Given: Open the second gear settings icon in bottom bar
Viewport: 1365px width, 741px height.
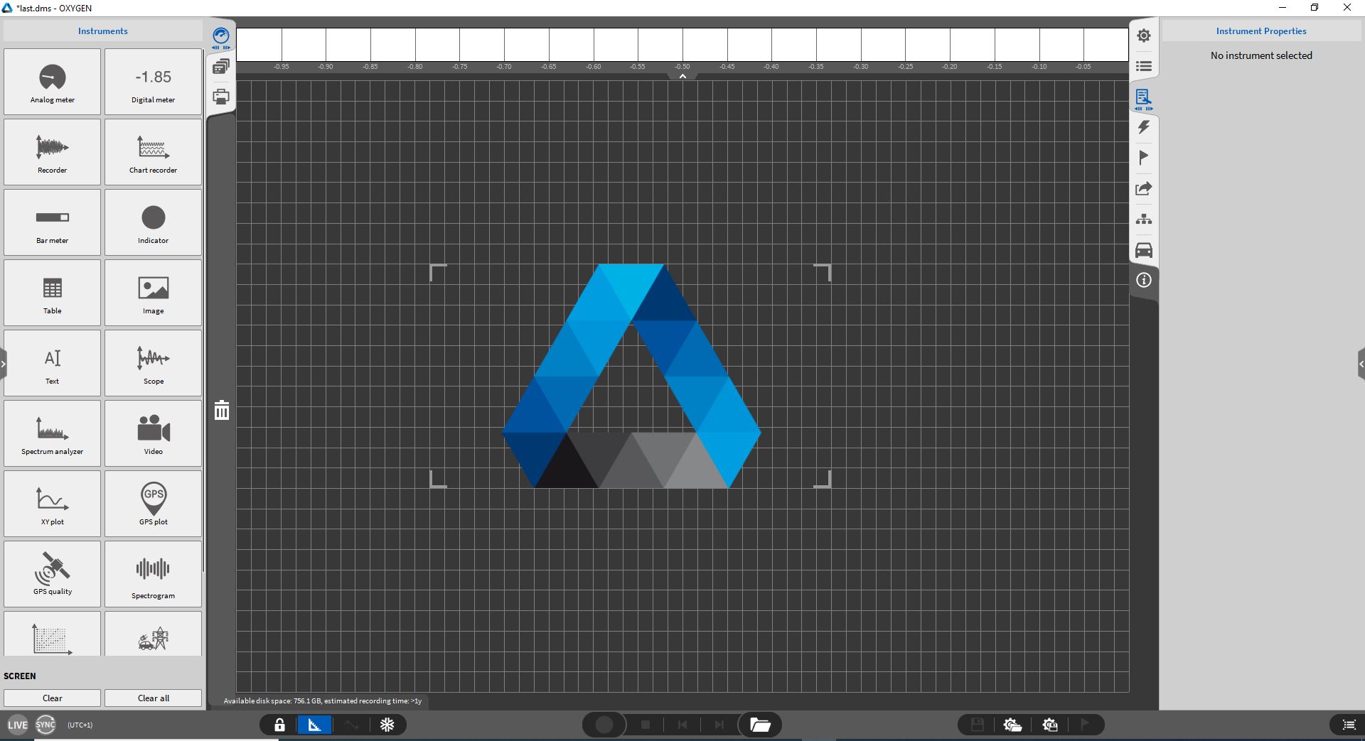Looking at the screenshot, I should [x=1049, y=725].
